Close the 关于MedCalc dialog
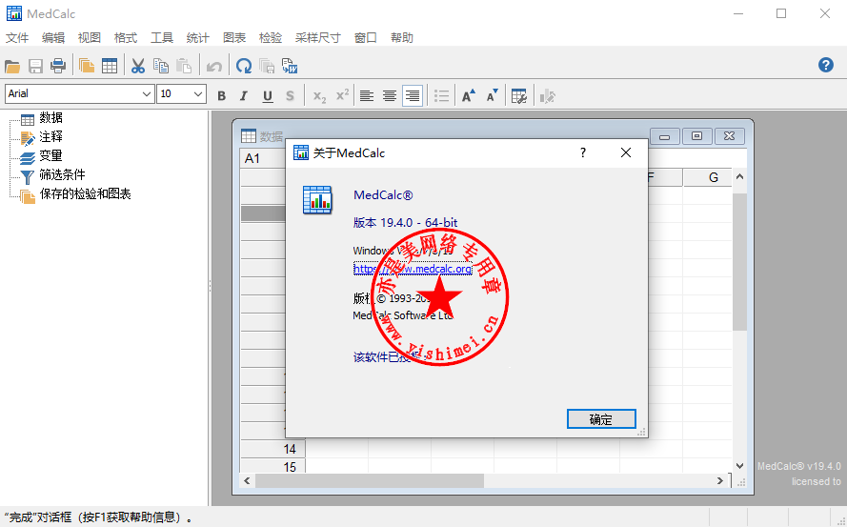 click(x=626, y=153)
